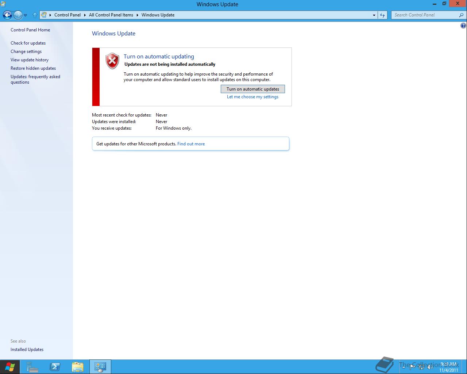Open Action Center flag icon
The width and height of the screenshot is (467, 374).
pos(412,367)
